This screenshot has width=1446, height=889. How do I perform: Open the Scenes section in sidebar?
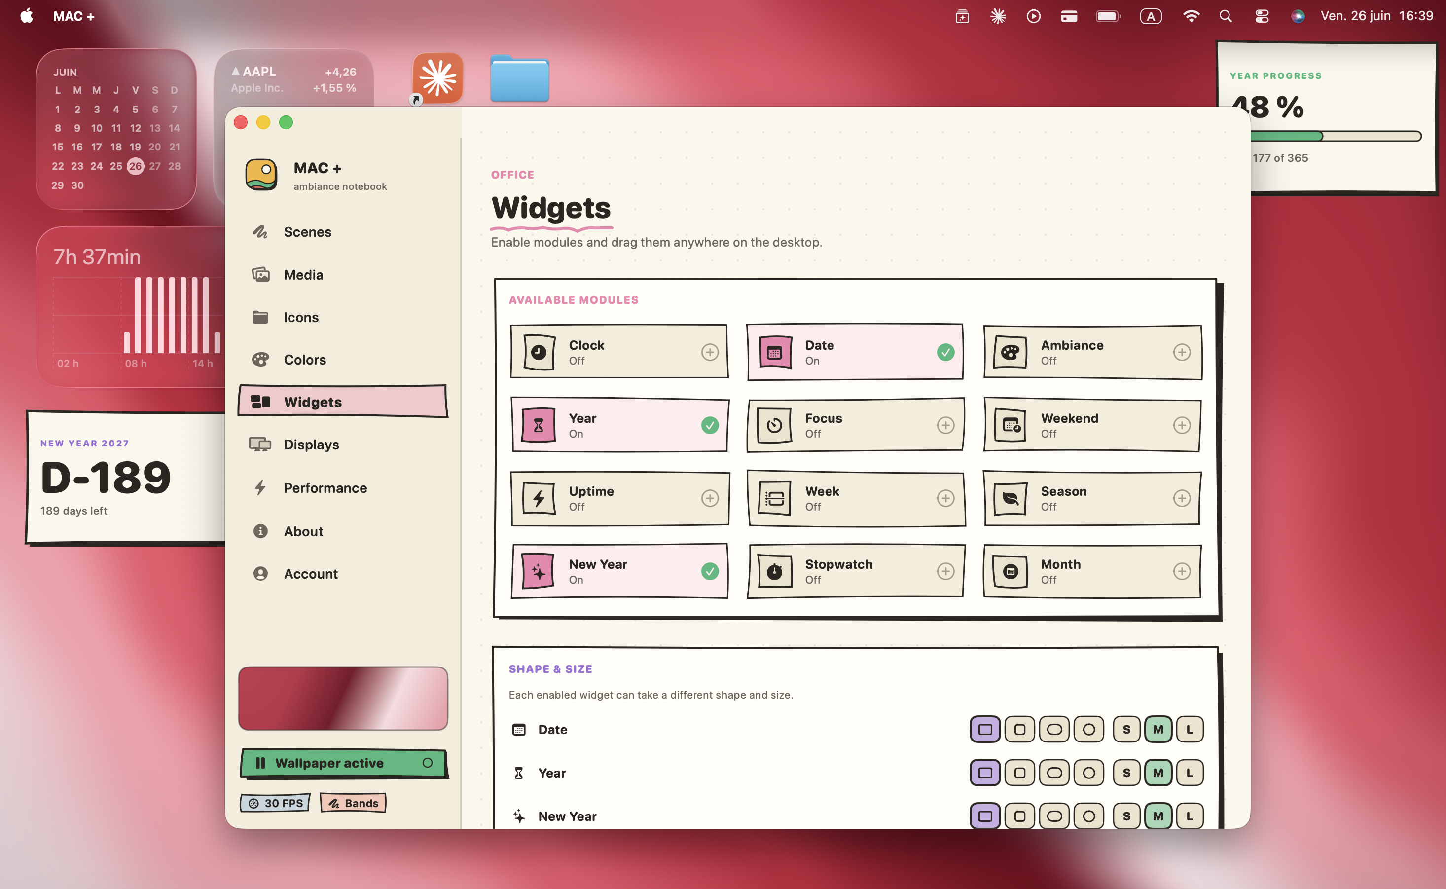[343, 232]
